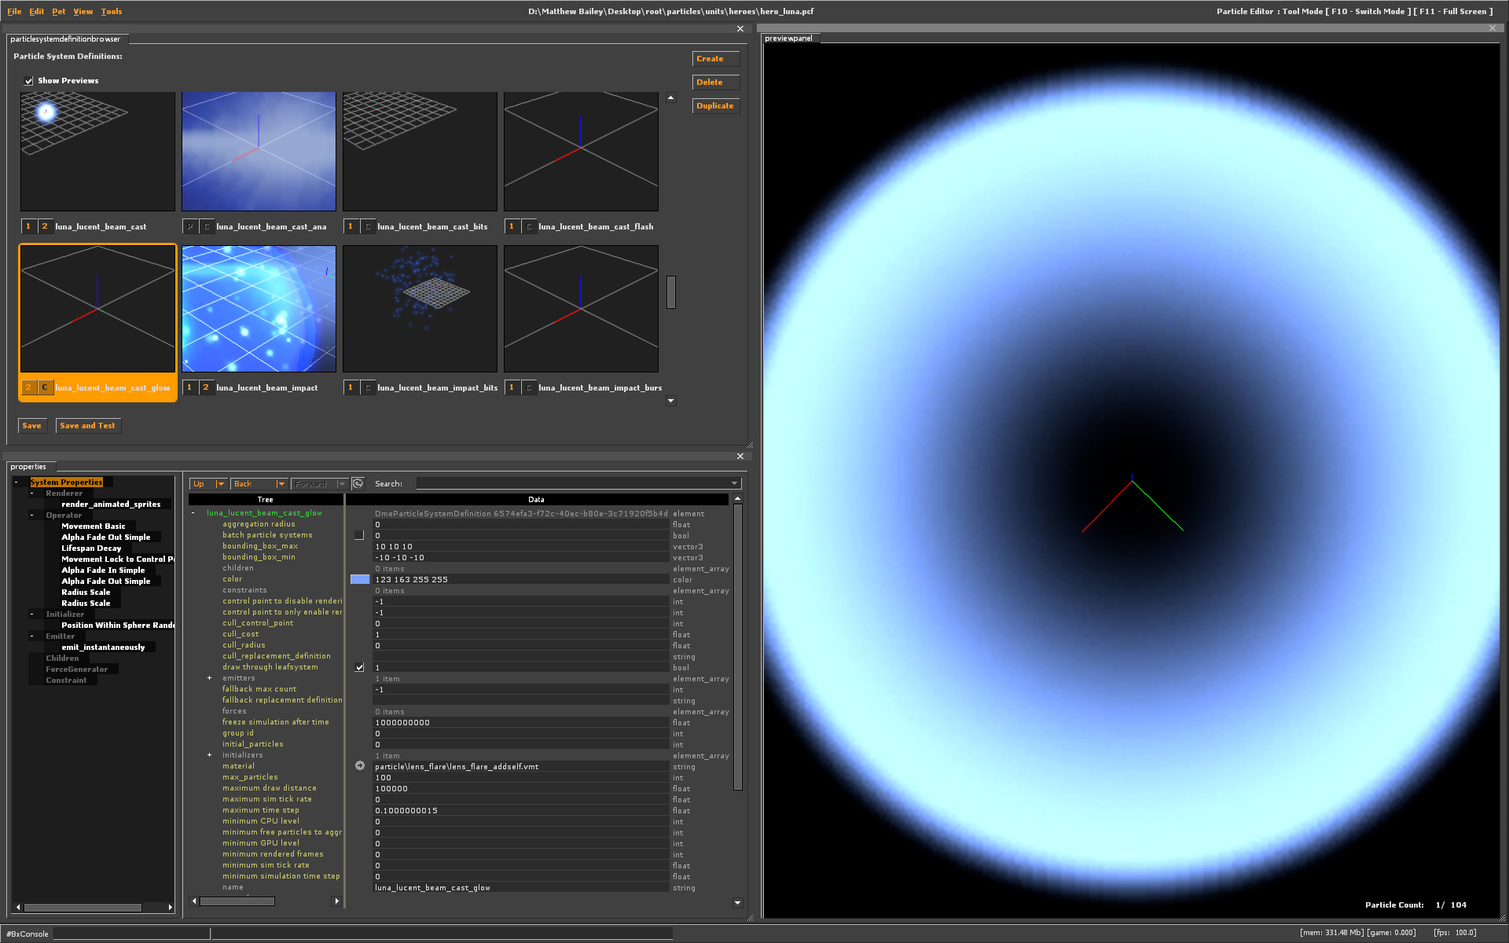Open the Tools menu
Image resolution: width=1509 pixels, height=943 pixels.
point(112,12)
